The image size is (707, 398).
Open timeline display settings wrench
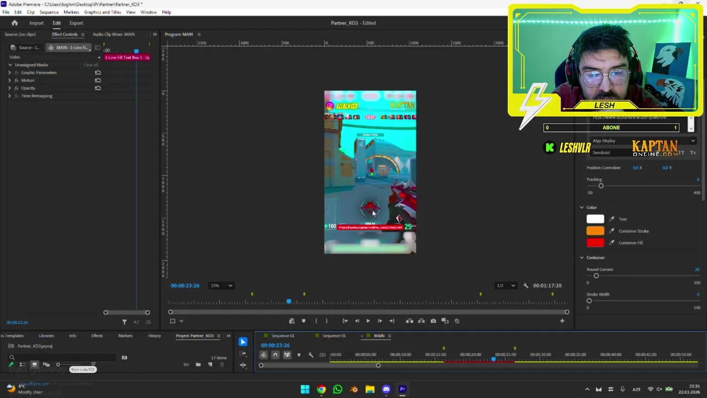[310, 355]
